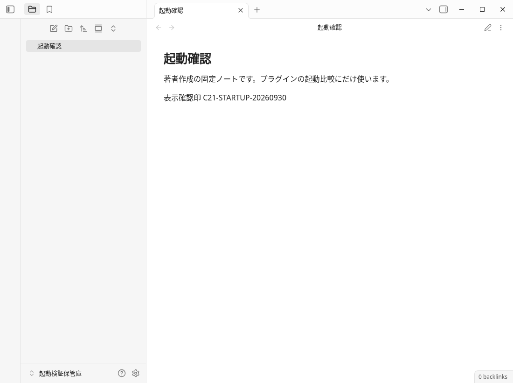Open the more options three-dot menu
The width and height of the screenshot is (513, 383).
(500, 28)
